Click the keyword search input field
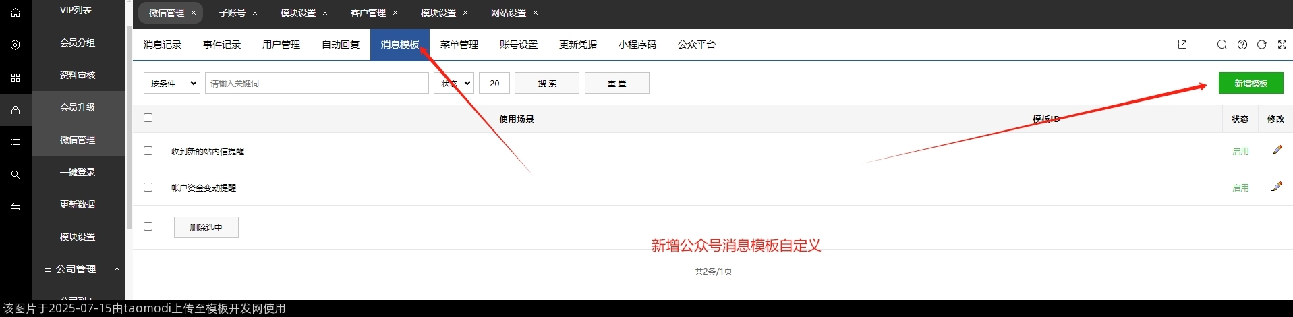The height and width of the screenshot is (317, 1293). pyautogui.click(x=317, y=83)
